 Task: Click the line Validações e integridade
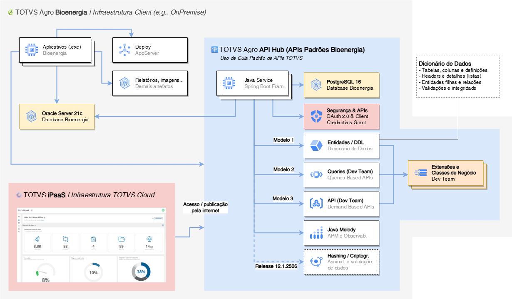(448, 88)
